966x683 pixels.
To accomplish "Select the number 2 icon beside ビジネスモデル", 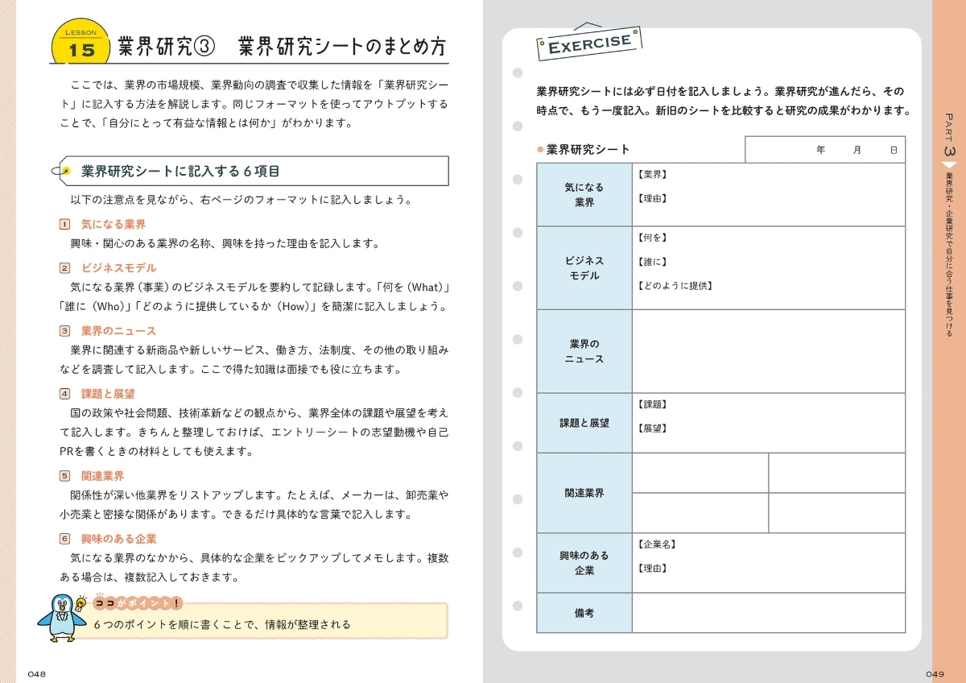I will 65,268.
